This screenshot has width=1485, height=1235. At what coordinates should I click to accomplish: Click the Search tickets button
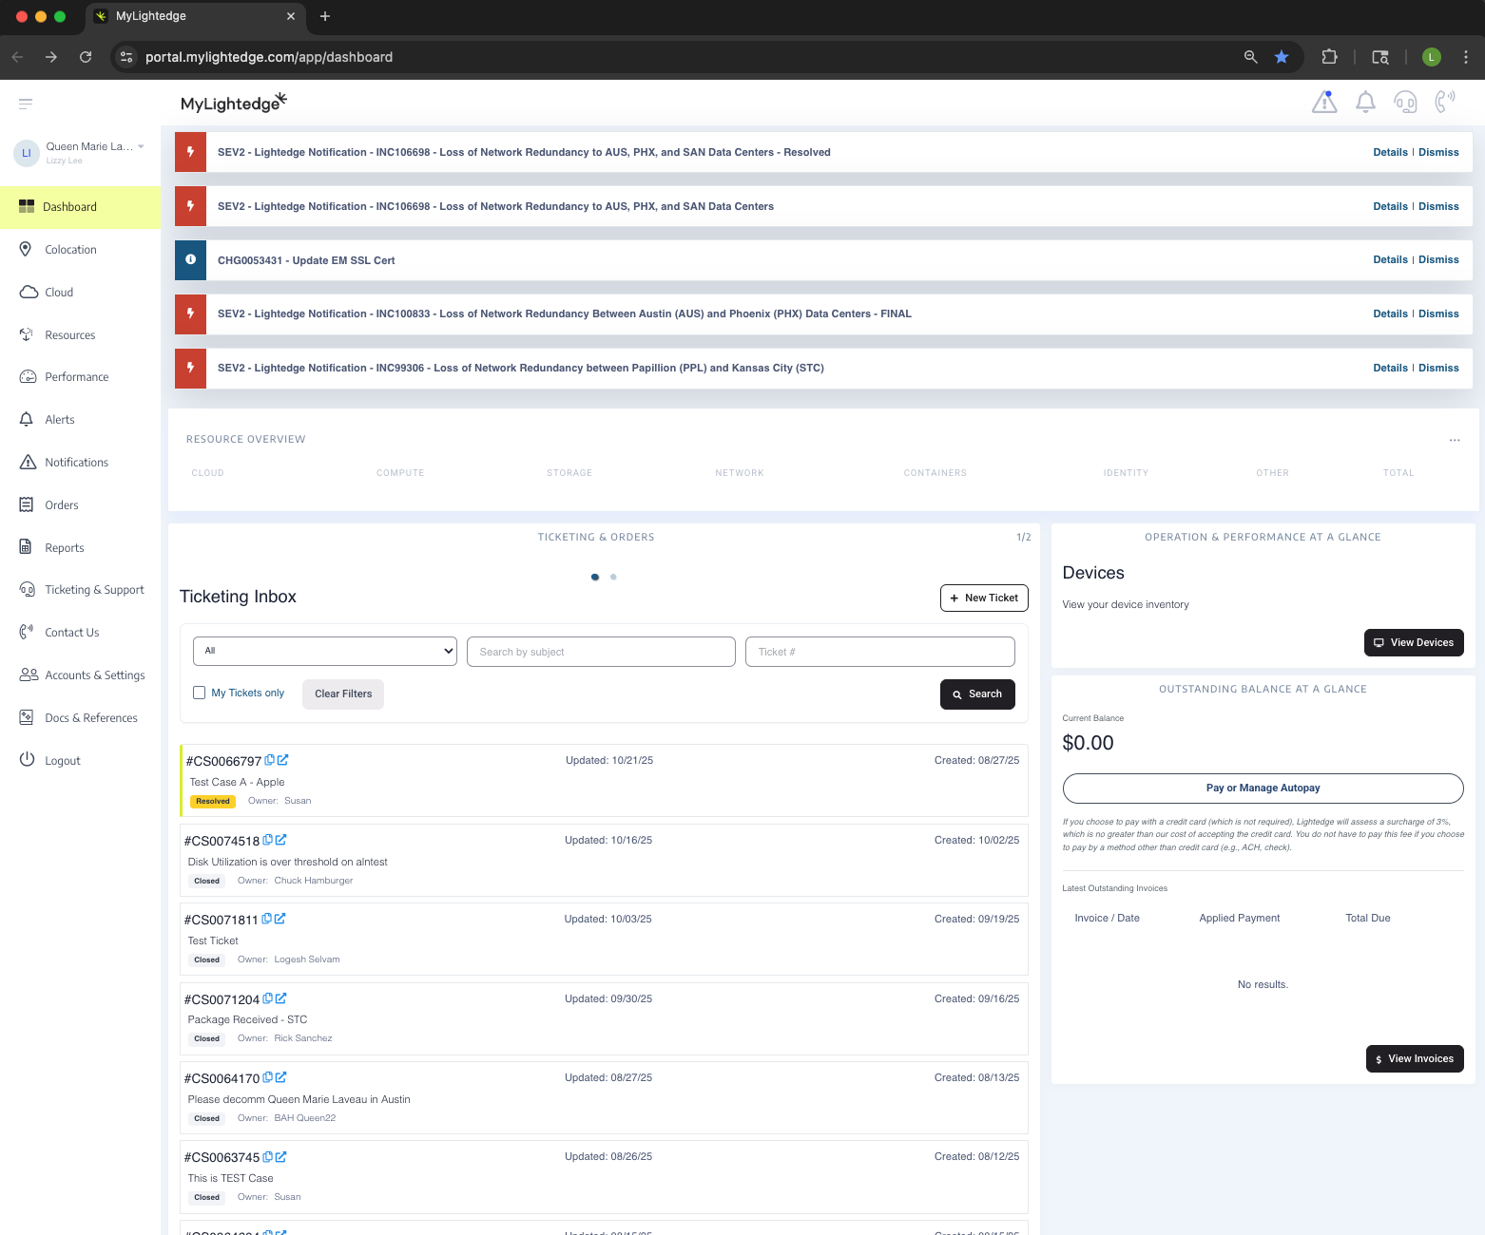point(977,694)
